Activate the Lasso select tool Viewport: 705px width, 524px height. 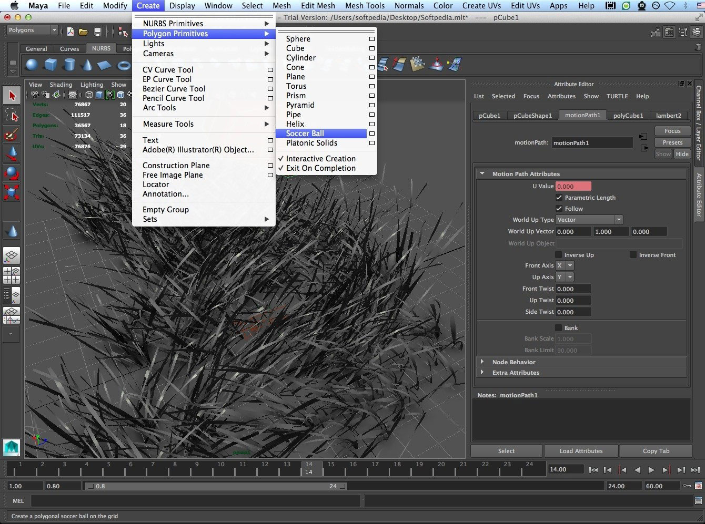pyautogui.click(x=12, y=115)
